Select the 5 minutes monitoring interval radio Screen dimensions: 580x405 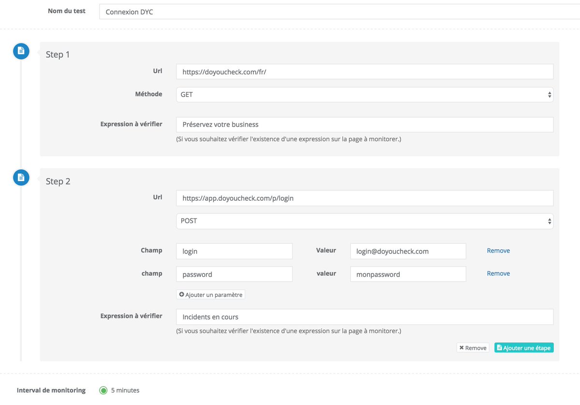(x=103, y=390)
